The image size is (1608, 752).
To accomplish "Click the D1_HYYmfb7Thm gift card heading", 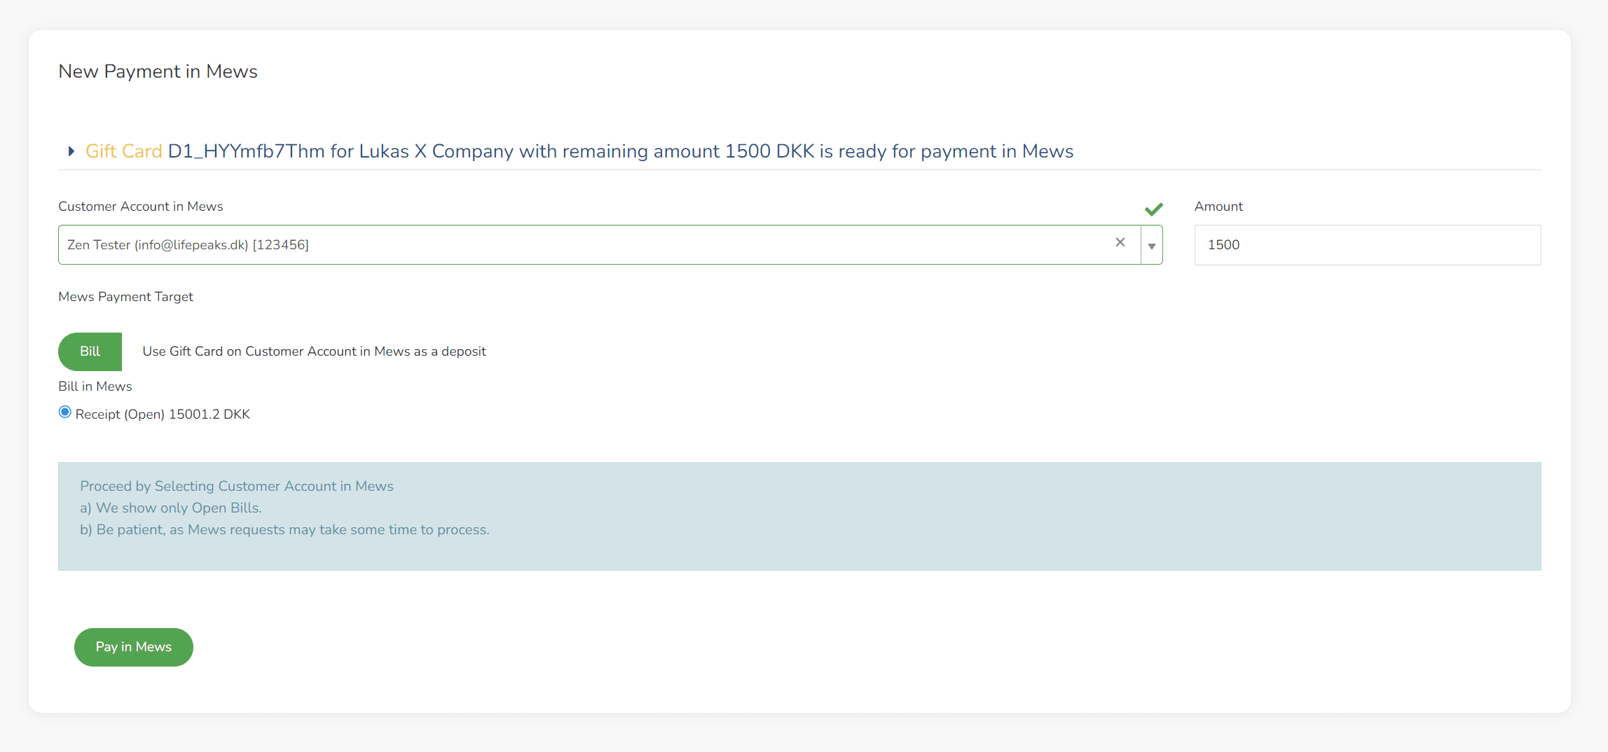I will (x=619, y=151).
